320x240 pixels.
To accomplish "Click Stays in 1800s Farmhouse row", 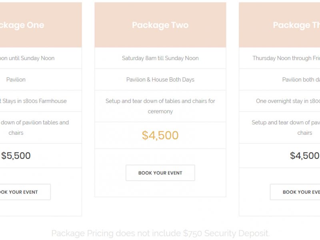I will click(x=41, y=101).
